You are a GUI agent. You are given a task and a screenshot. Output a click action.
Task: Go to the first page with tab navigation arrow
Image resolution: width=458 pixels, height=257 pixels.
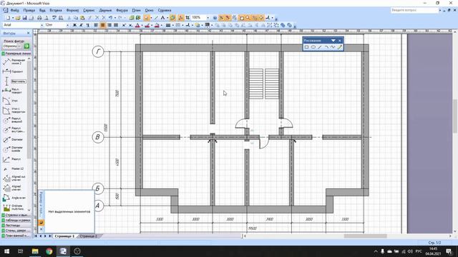tap(36, 236)
